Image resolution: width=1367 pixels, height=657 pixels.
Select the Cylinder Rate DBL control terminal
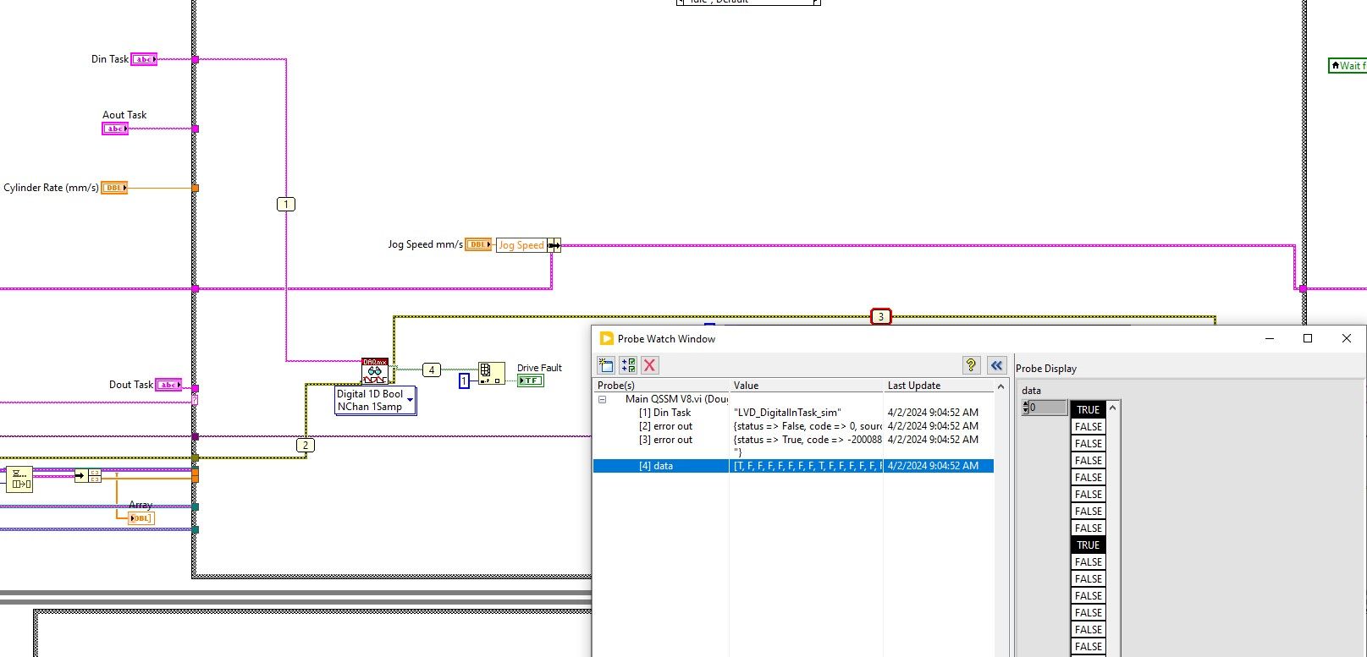pos(114,188)
